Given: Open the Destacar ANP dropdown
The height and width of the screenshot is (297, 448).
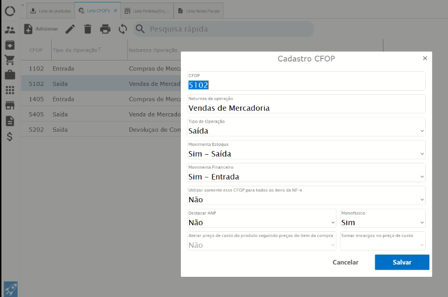Looking at the screenshot, I should click(262, 222).
